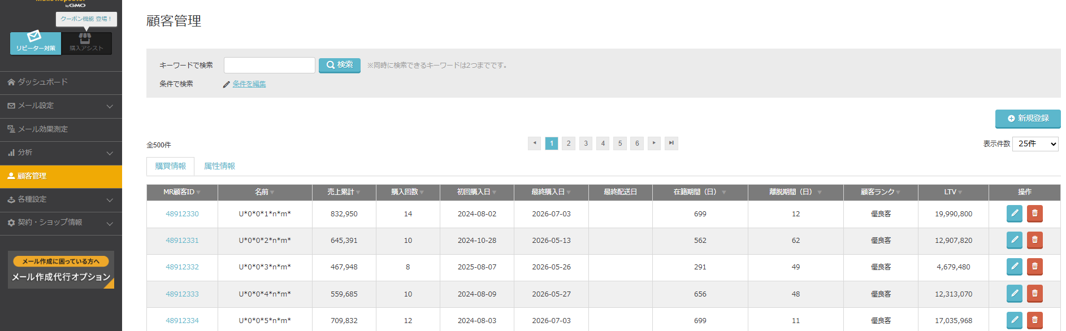Go to next page arrow in pagination

coord(654,143)
